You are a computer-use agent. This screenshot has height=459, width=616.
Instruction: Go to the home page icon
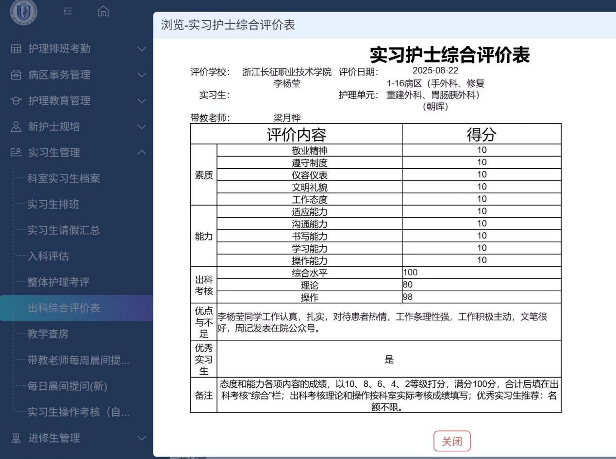coord(103,11)
